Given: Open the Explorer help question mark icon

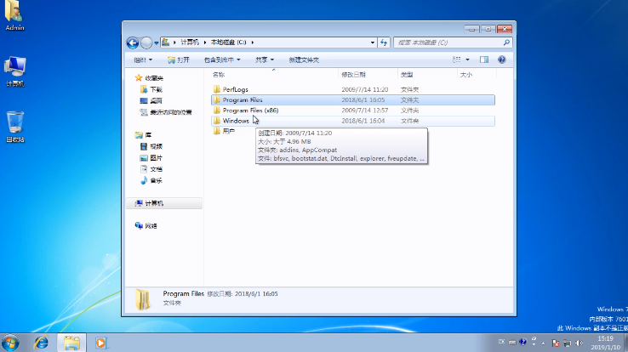Looking at the screenshot, I should (501, 60).
